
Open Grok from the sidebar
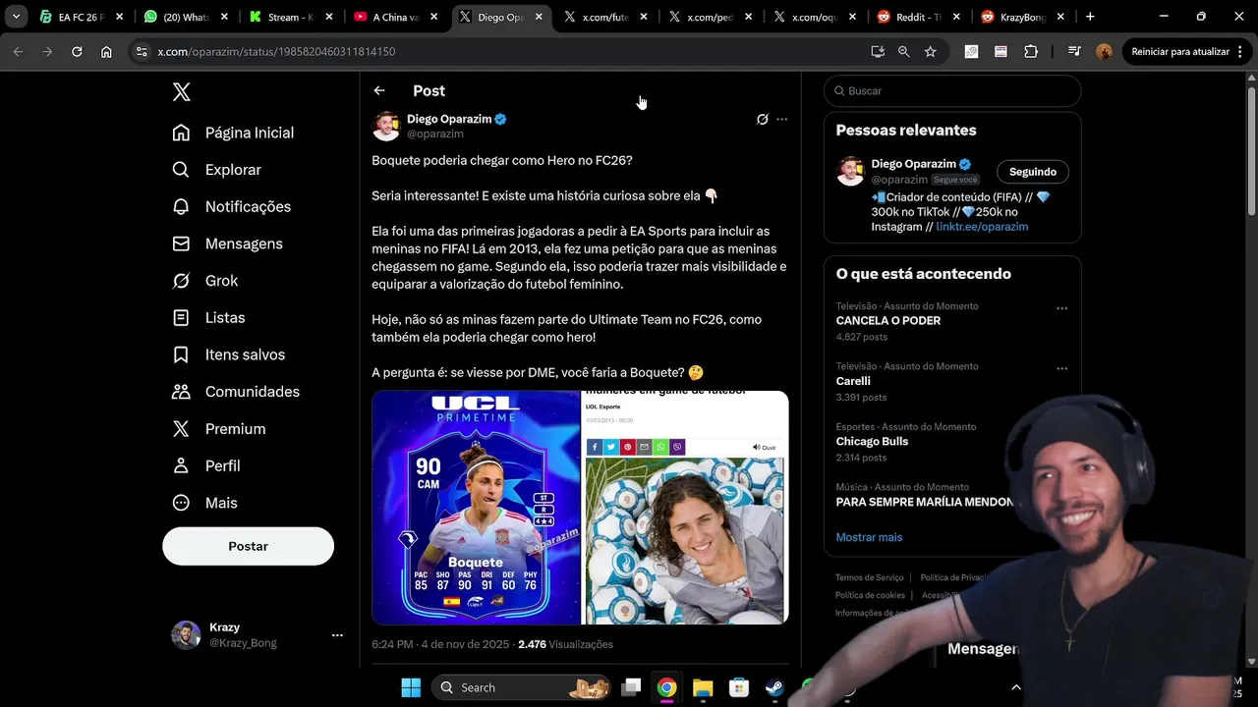pyautogui.click(x=205, y=281)
